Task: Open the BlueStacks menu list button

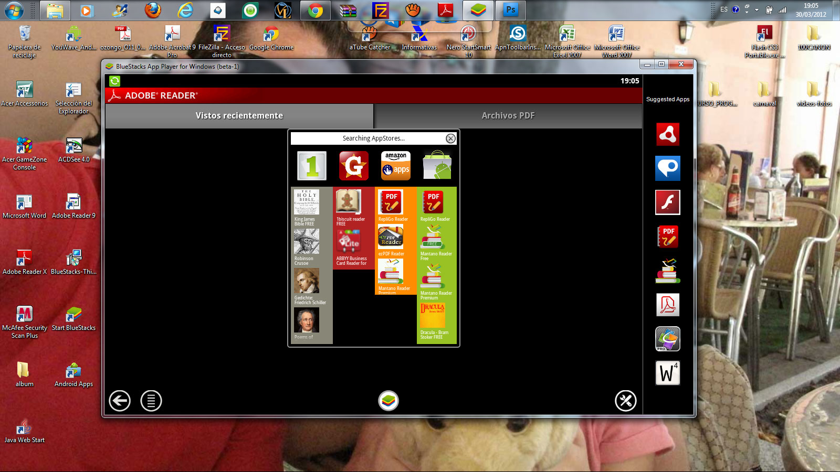Action: coord(151,401)
